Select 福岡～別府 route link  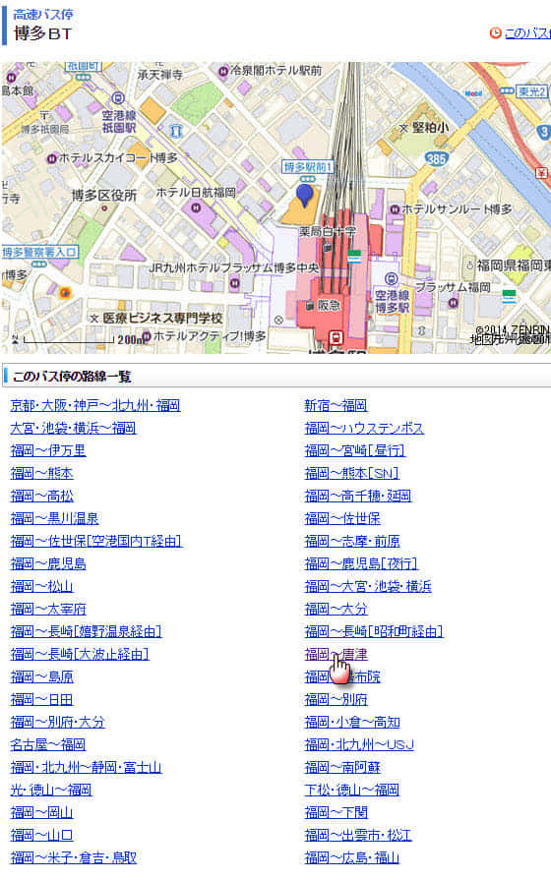point(336,699)
